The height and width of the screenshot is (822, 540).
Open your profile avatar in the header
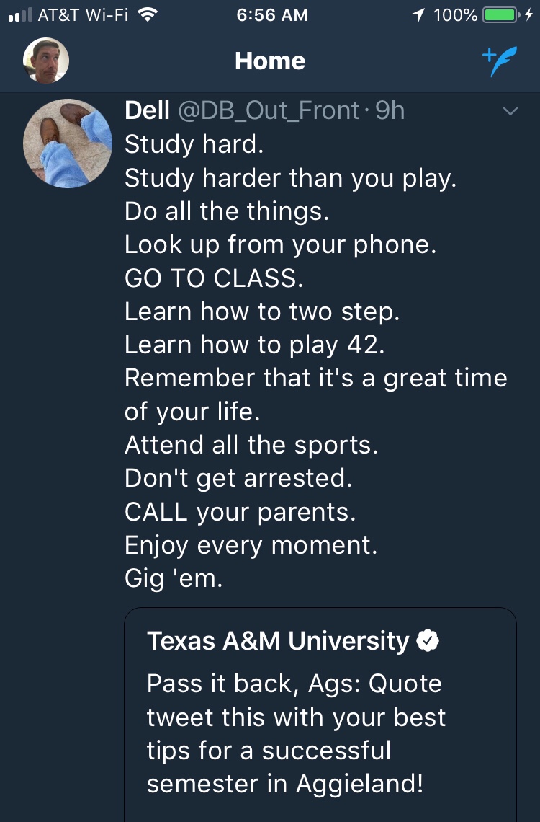point(46,61)
